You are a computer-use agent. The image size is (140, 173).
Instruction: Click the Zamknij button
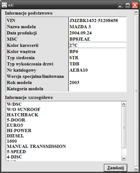(115, 168)
